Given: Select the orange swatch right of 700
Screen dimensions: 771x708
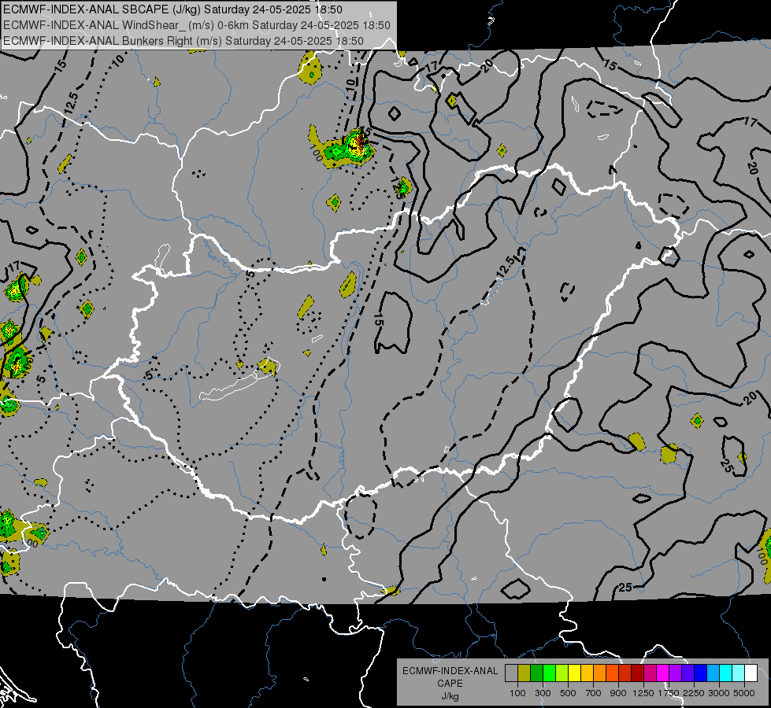Looking at the screenshot, I should pyautogui.click(x=600, y=673).
